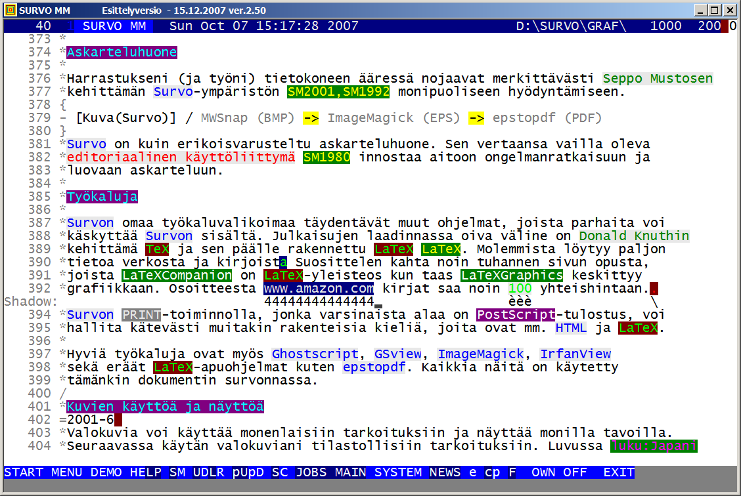This screenshot has height=496, width=741.
Task: Click line number 387 in the margin
Action: point(39,223)
